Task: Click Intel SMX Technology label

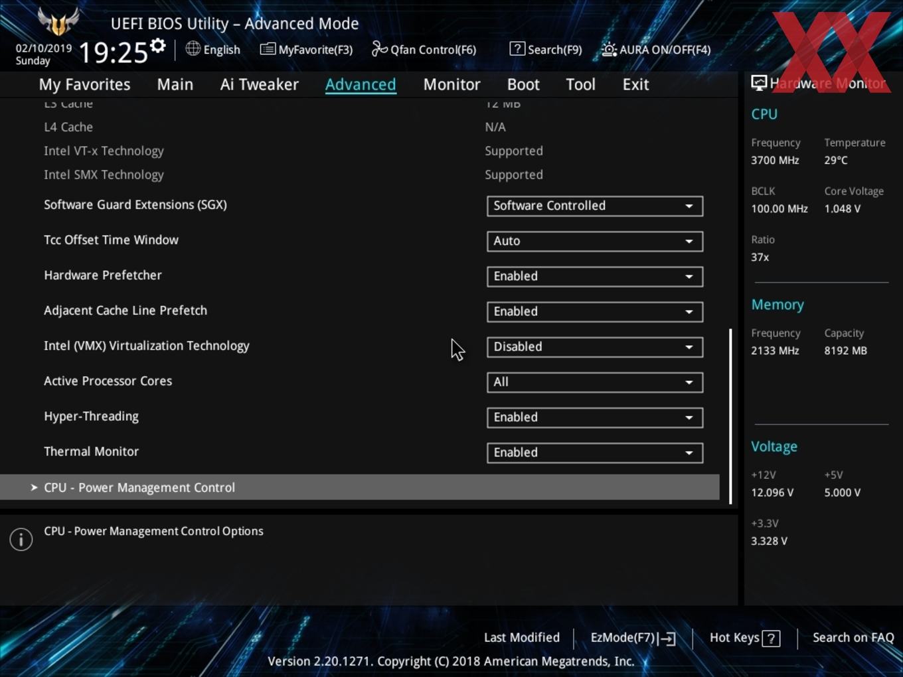Action: click(x=104, y=175)
